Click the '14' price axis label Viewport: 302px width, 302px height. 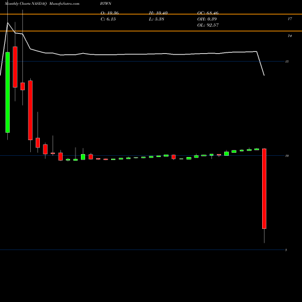coord(290,36)
